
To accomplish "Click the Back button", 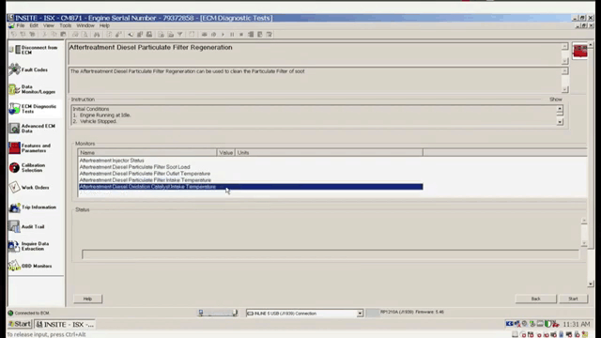I will click(535, 299).
